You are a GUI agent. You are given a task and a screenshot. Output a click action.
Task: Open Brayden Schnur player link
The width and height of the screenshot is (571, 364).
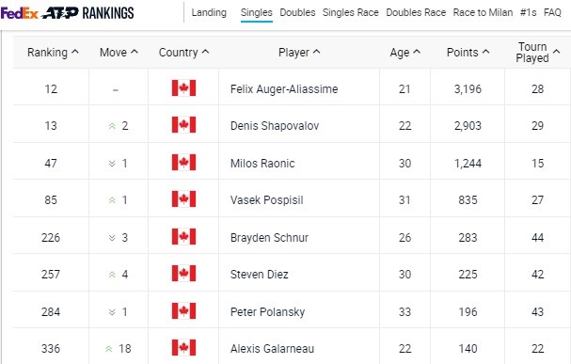point(269,238)
